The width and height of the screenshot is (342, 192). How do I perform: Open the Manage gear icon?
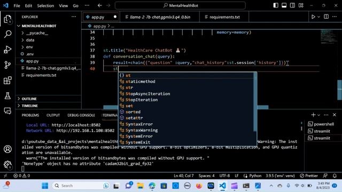[7, 165]
